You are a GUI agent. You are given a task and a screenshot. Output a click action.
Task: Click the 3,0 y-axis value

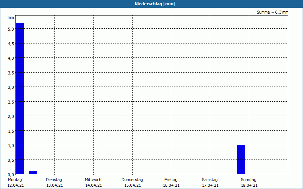click(x=11, y=87)
